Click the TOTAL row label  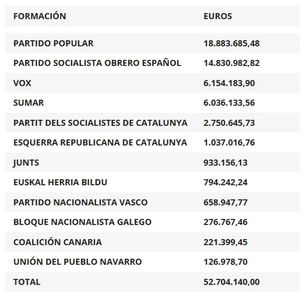(x=27, y=282)
